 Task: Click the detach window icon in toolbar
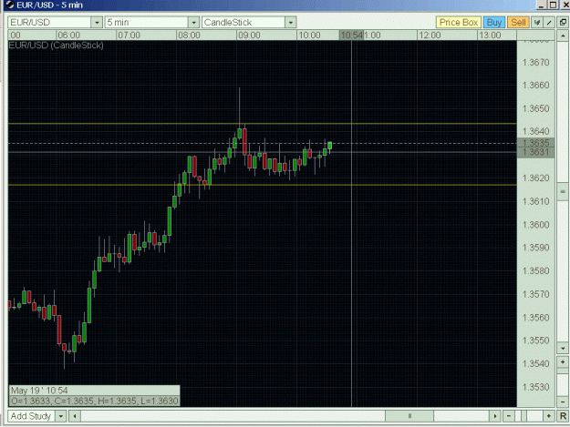point(563,23)
